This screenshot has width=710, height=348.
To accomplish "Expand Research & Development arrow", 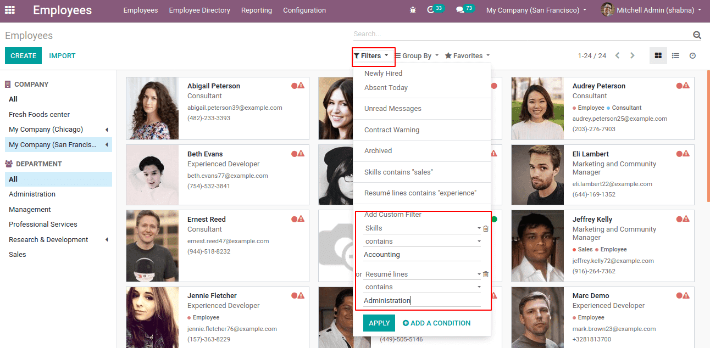I will [x=107, y=240].
